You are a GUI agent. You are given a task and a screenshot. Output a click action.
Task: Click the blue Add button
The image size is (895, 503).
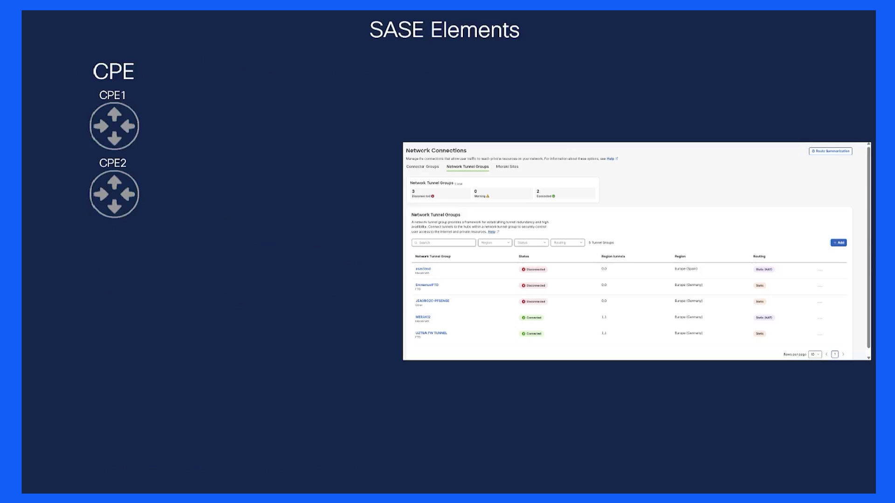coord(839,243)
